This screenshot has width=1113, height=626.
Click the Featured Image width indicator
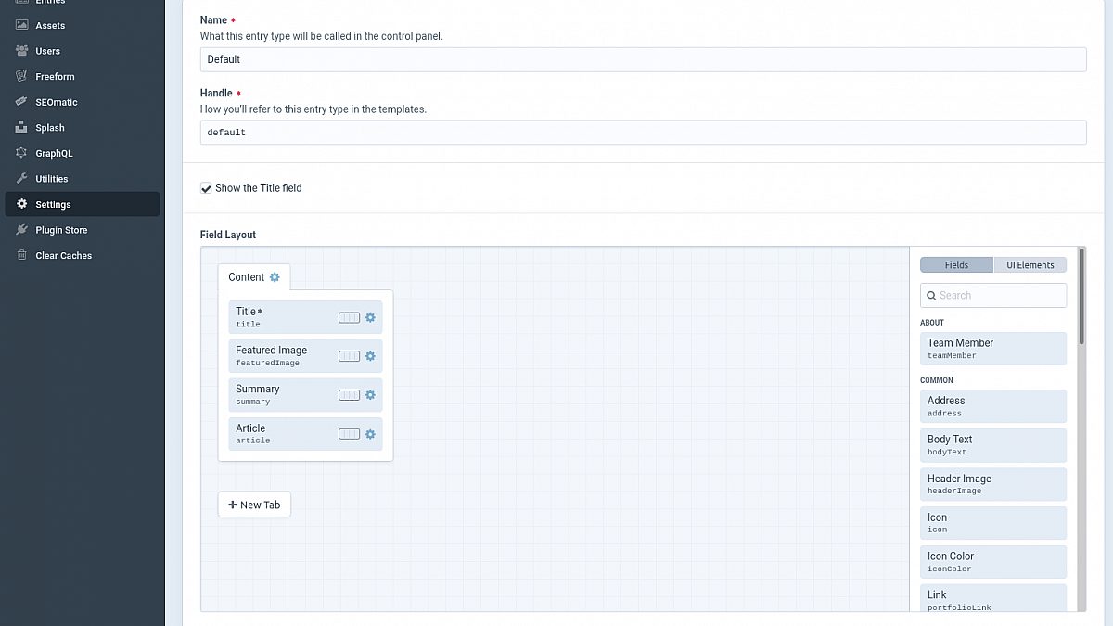(x=349, y=356)
